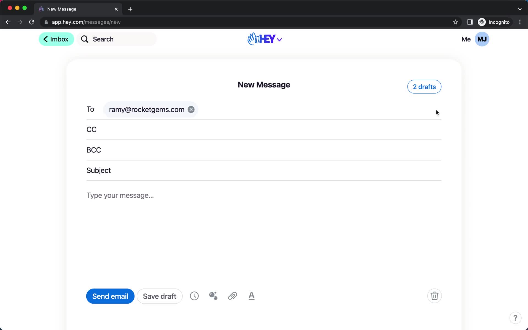Open the Me account menu
Image resolution: width=528 pixels, height=330 pixels.
[x=466, y=39]
